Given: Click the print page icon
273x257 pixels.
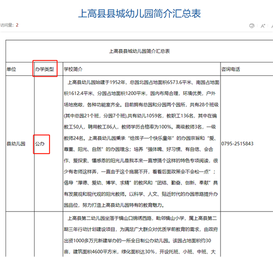Looking at the screenshot, I should pyautogui.click(x=252, y=26).
